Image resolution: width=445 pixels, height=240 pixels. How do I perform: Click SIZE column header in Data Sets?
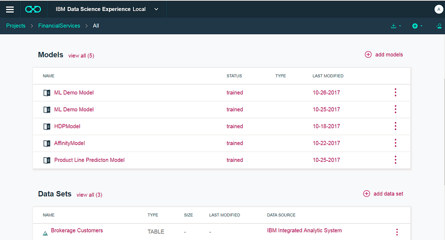pyautogui.click(x=188, y=215)
